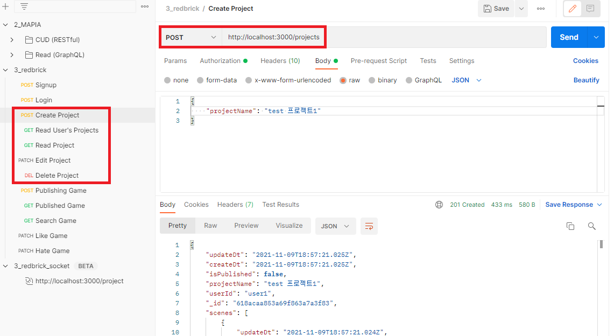Viewport: 614px width, 336px height.
Task: Toggle line wrapping in the response viewer
Action: pyautogui.click(x=369, y=226)
